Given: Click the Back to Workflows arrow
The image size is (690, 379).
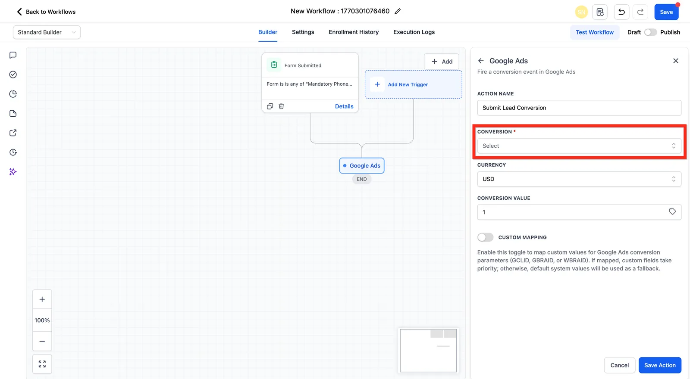Looking at the screenshot, I should tap(19, 12).
